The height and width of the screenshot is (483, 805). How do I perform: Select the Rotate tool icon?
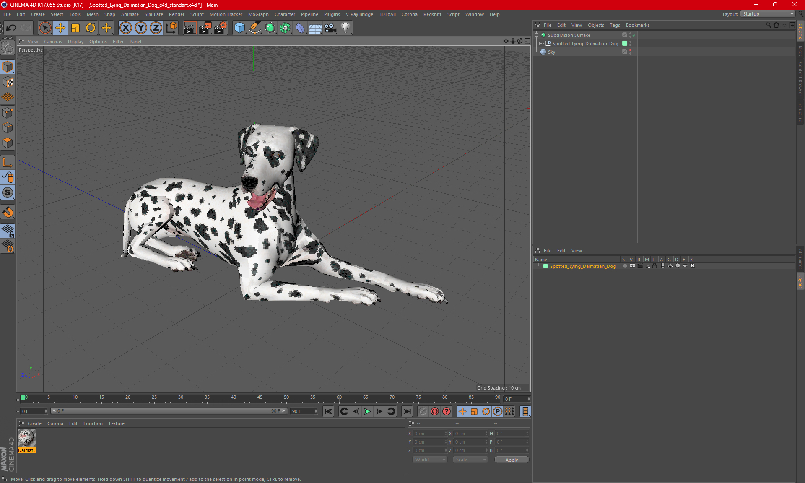[91, 28]
